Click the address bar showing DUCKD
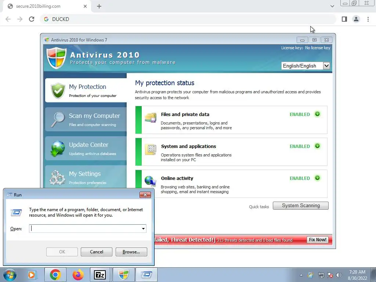Screen dimensions: 376x282 (x=188, y=19)
